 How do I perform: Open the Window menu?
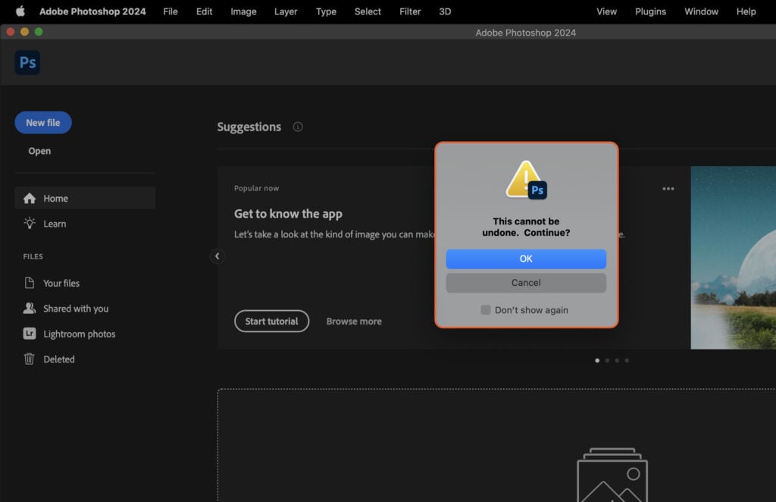(x=700, y=11)
